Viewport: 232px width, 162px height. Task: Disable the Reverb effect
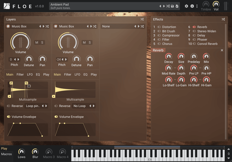click(194, 27)
